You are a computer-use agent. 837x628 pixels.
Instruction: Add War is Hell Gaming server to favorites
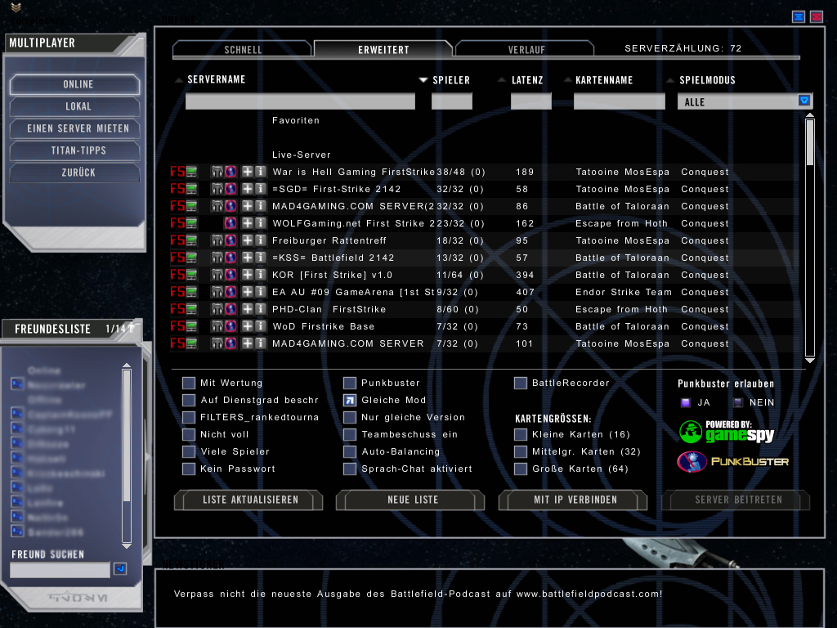(x=248, y=172)
